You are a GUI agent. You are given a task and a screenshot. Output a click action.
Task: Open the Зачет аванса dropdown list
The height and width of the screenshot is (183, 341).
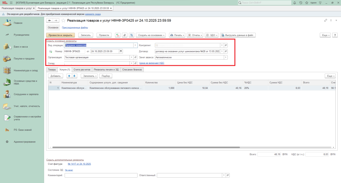point(225,57)
